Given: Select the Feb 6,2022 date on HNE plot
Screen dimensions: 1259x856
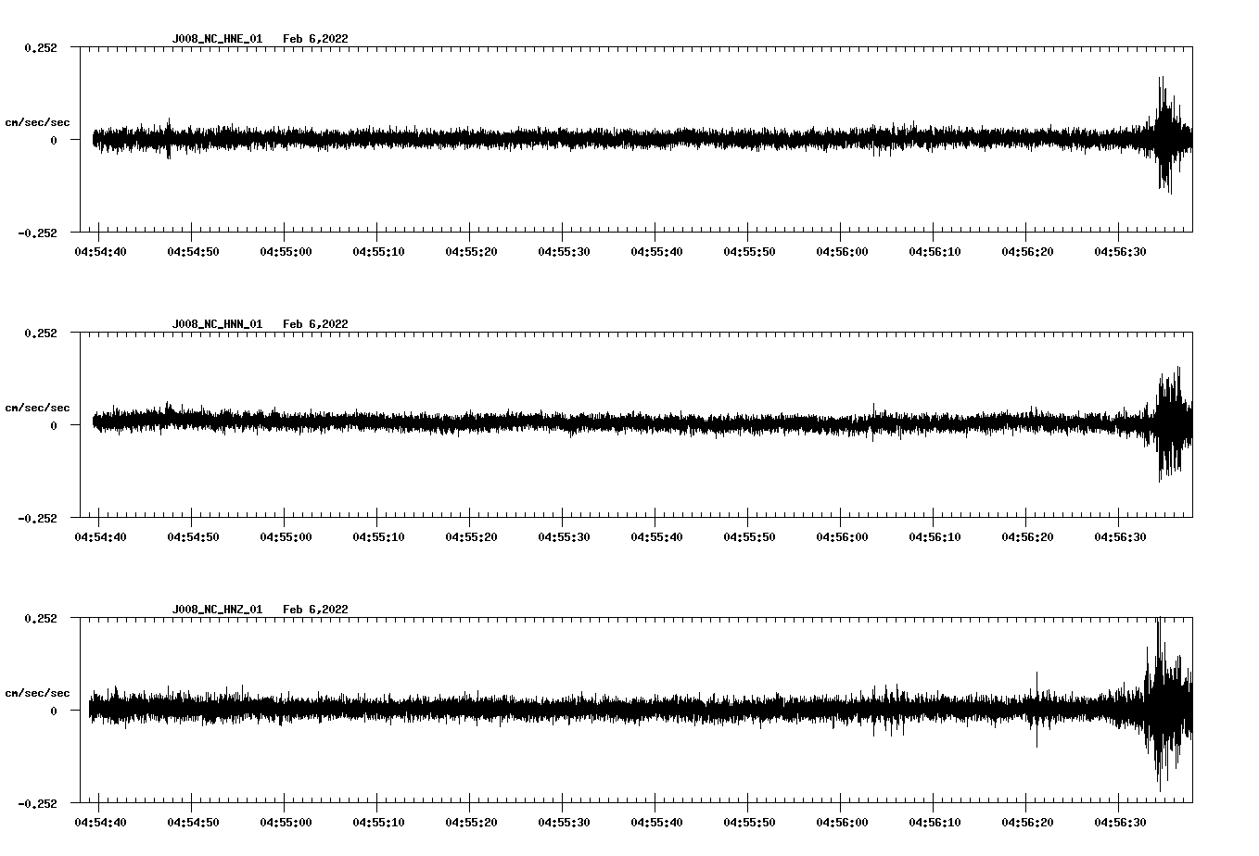Looking at the screenshot, I should (x=315, y=39).
